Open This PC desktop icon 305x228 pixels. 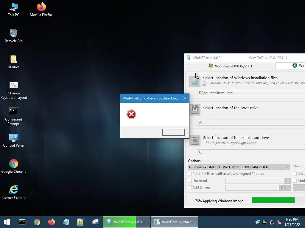(x=13, y=9)
